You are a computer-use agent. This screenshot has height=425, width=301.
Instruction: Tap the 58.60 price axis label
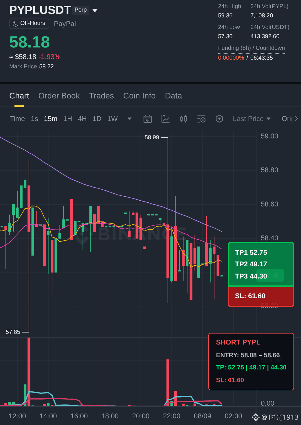(x=269, y=204)
